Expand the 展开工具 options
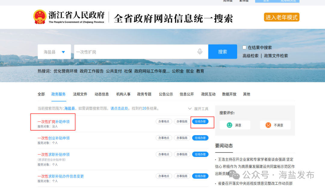 [x=198, y=109]
